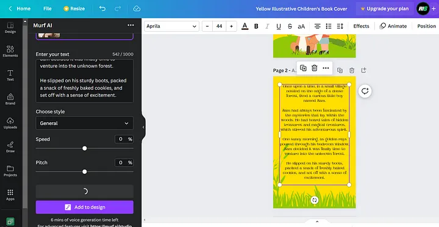Click the cloud save status icon
Image resolution: width=439 pixels, height=227 pixels.
137,9
